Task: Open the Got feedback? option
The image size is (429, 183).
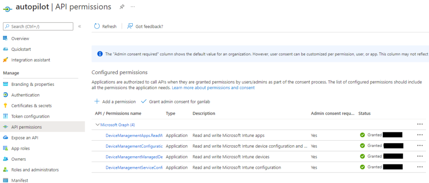Action: point(145,26)
